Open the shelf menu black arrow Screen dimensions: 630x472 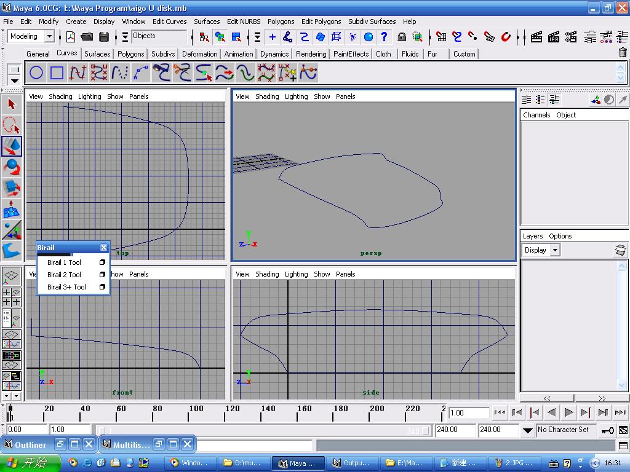pos(15,81)
